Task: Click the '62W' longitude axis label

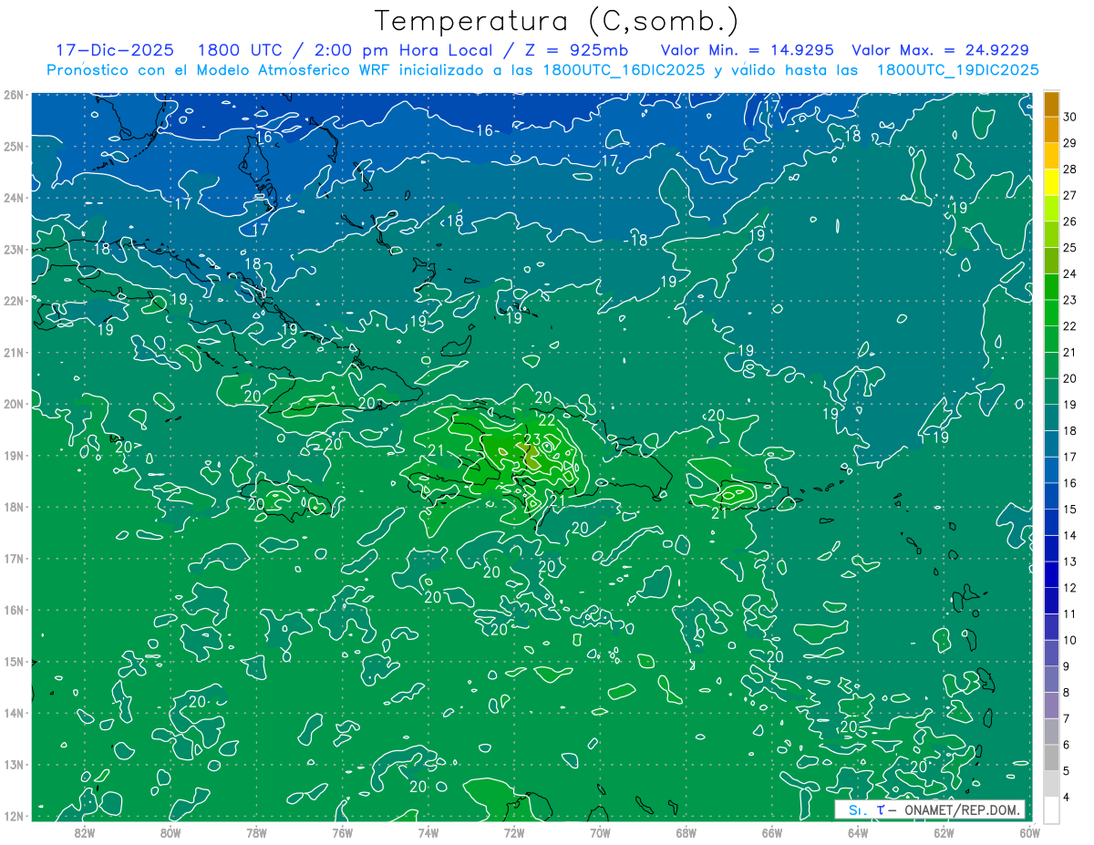Action: point(944,831)
